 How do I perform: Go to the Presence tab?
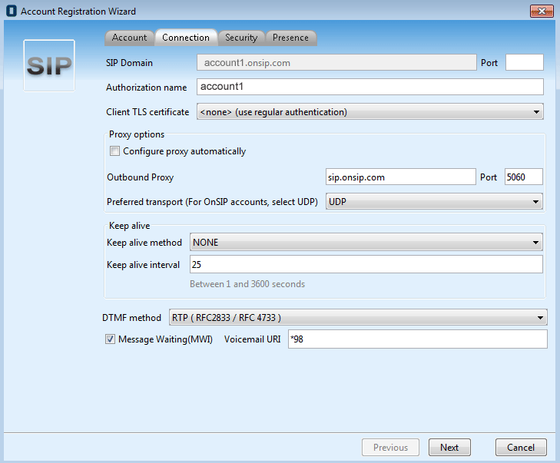[290, 38]
